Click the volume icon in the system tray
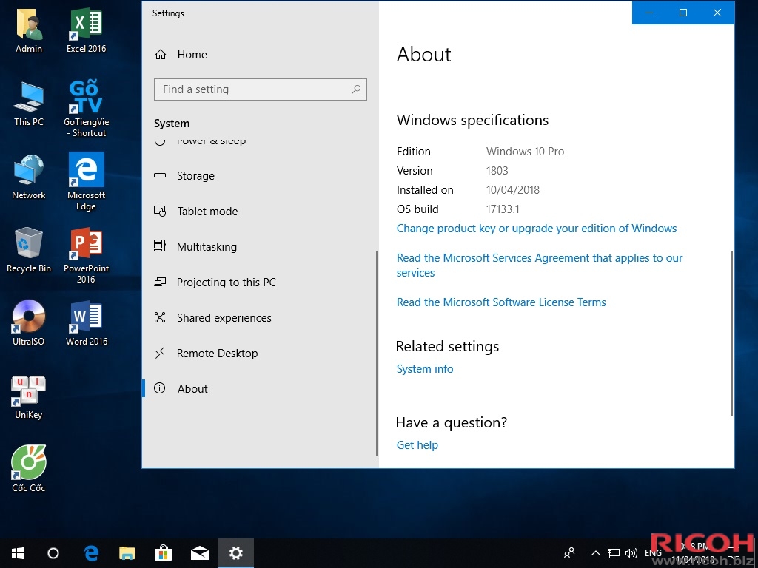This screenshot has width=758, height=568. click(x=631, y=552)
